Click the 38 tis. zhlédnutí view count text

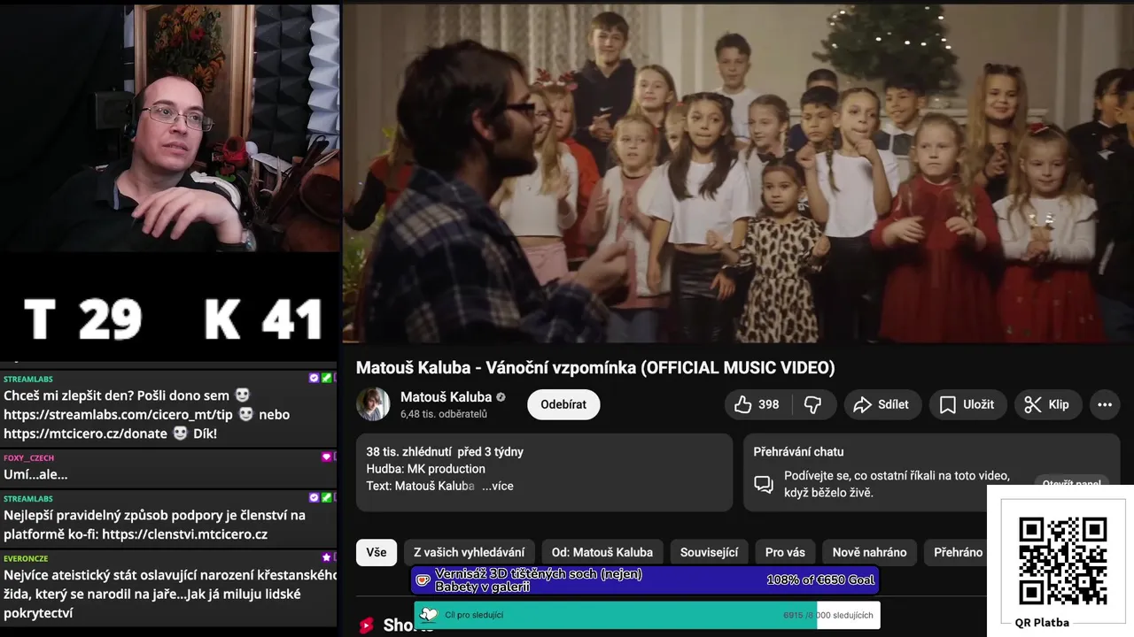point(408,451)
